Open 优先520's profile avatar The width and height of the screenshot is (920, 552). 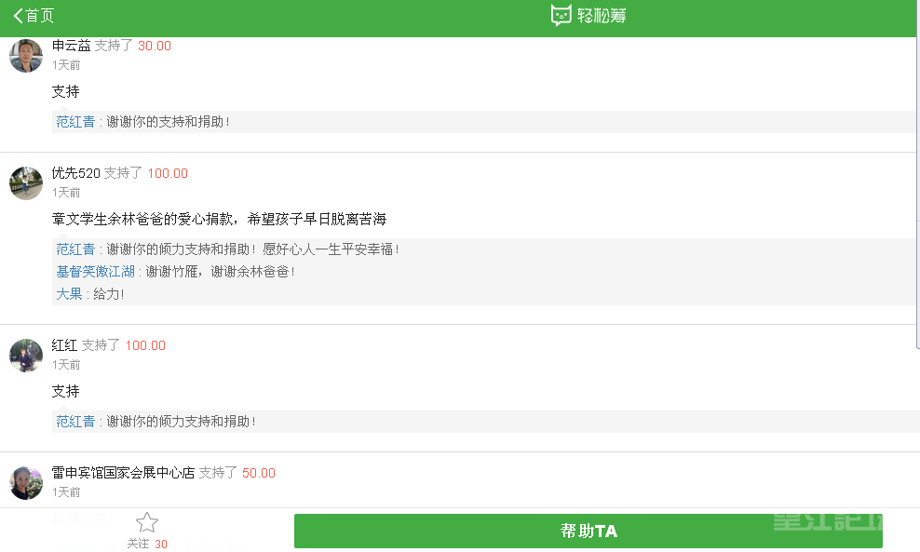pos(26,183)
